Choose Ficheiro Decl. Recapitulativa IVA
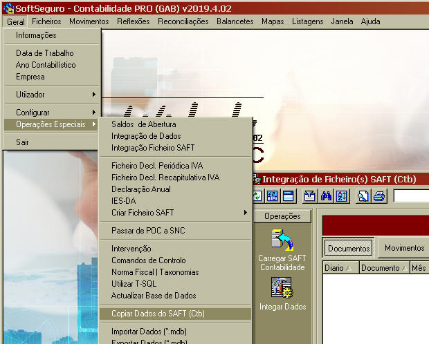This screenshot has height=344, width=429. 175,178
